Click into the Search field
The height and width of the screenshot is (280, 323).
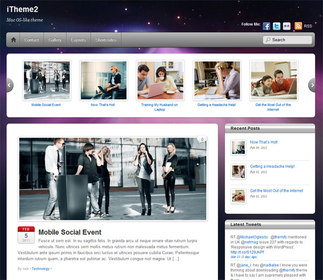pos(287,40)
